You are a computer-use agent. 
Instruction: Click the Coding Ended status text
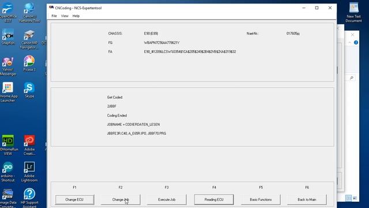pyautogui.click(x=117, y=116)
